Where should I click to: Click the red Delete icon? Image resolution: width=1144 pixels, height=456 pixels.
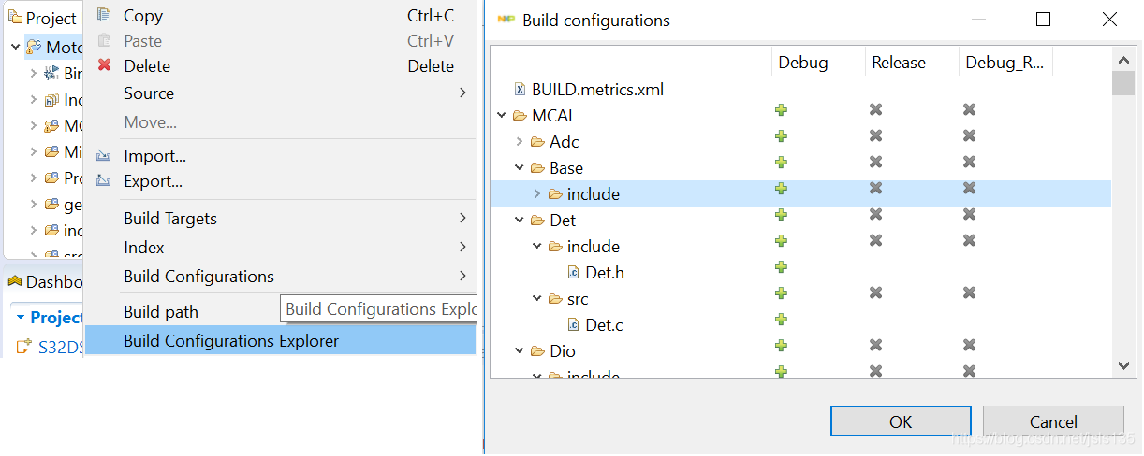pos(104,65)
